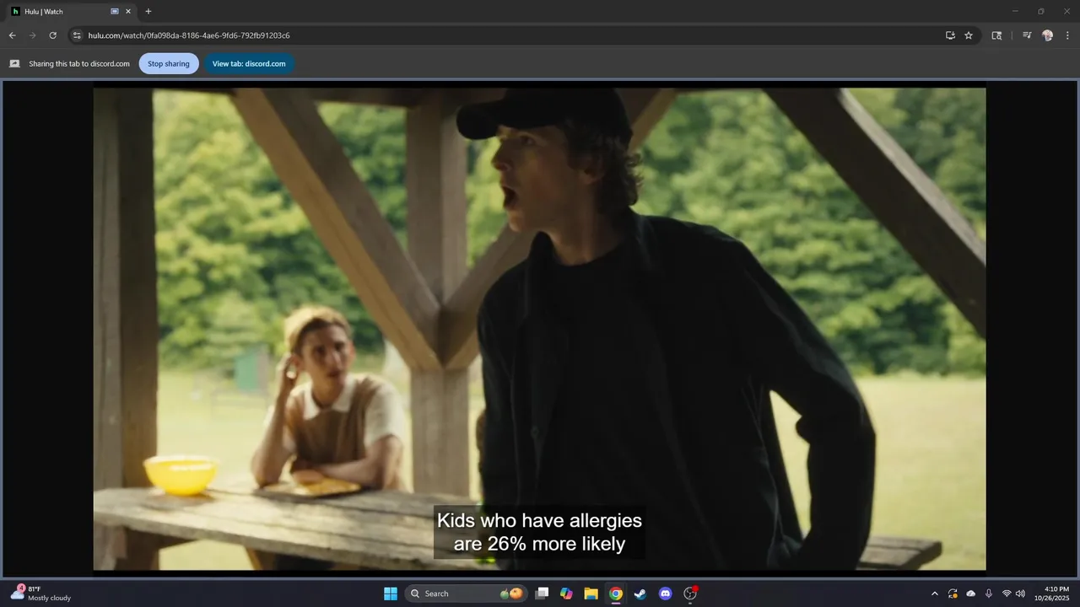This screenshot has width=1080, height=607.
Task: Restore down the Chrome window
Action: 1041,11
